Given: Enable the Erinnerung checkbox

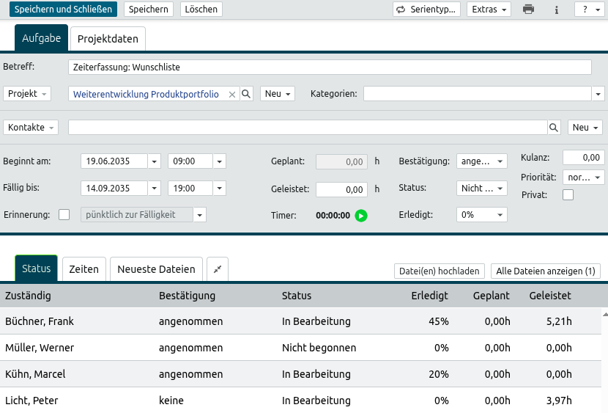Looking at the screenshot, I should click(x=64, y=215).
